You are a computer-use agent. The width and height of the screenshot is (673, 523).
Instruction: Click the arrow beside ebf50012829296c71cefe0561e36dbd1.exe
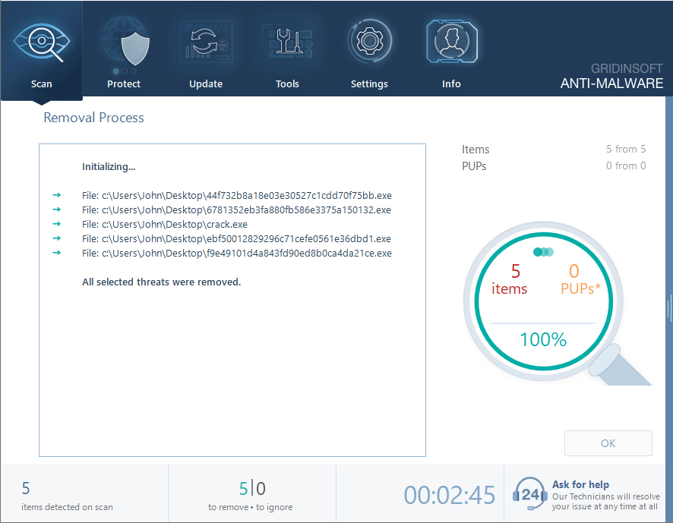pos(57,238)
